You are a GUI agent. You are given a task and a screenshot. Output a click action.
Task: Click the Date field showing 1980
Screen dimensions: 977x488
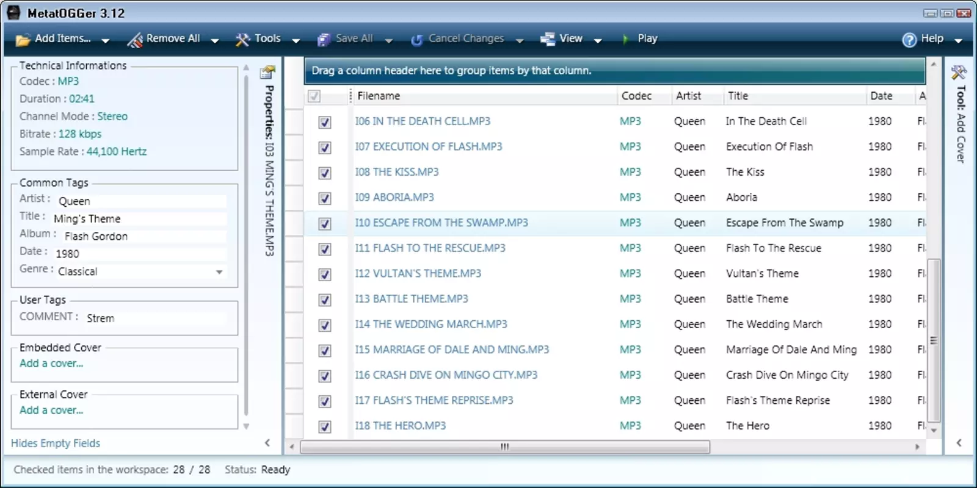click(x=140, y=254)
